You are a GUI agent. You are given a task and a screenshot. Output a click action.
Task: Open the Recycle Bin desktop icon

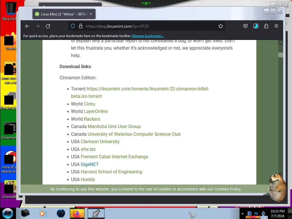pyautogui.click(x=10, y=11)
